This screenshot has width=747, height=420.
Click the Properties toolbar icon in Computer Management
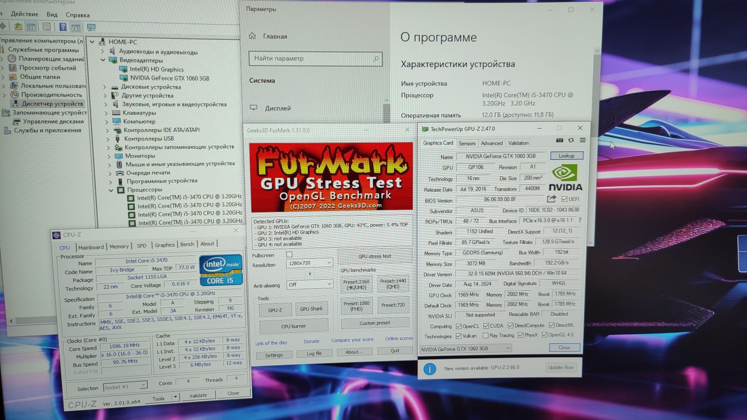point(47,27)
